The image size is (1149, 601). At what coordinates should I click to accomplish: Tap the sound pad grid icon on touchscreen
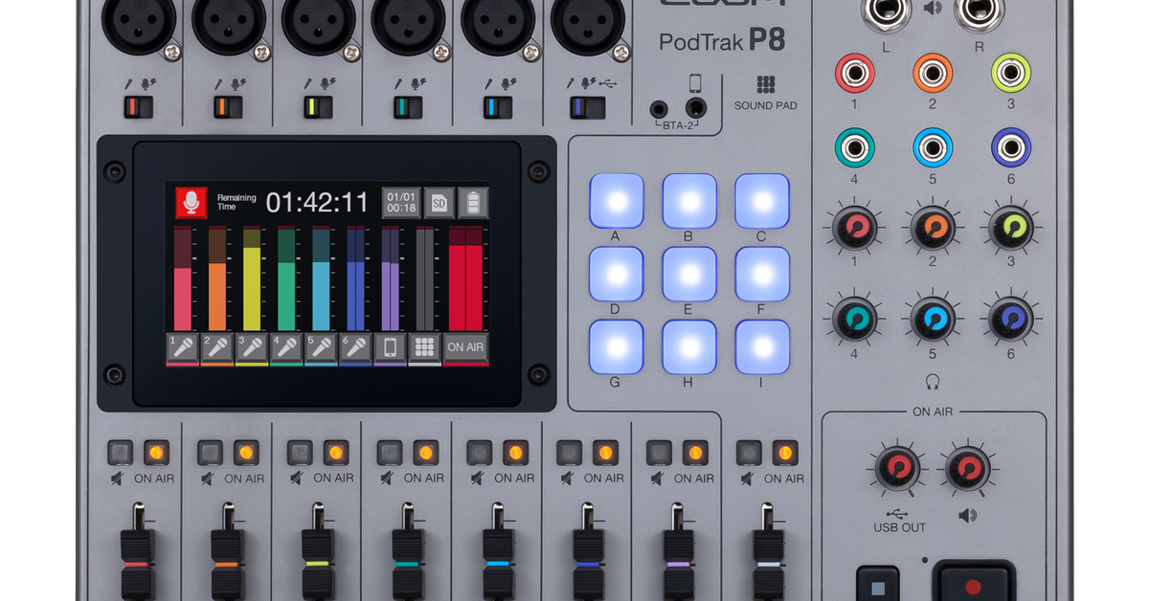point(424,347)
